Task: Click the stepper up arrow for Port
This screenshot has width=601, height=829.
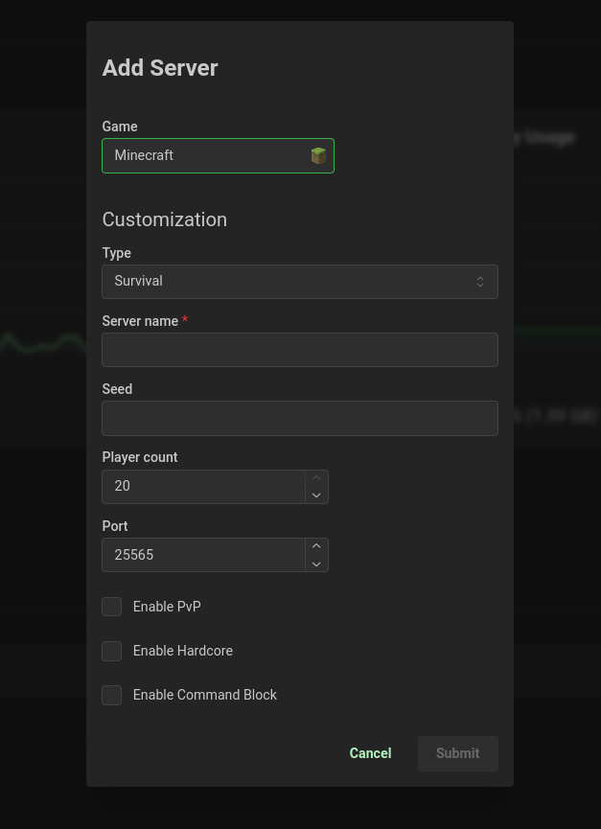Action: (x=316, y=546)
